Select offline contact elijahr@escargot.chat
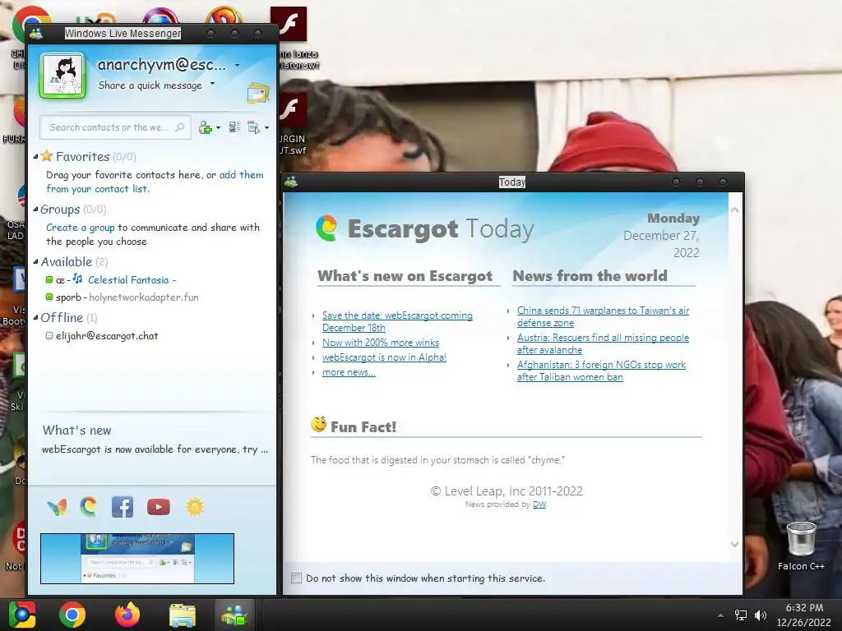Viewport: 842px width, 631px height. click(107, 336)
